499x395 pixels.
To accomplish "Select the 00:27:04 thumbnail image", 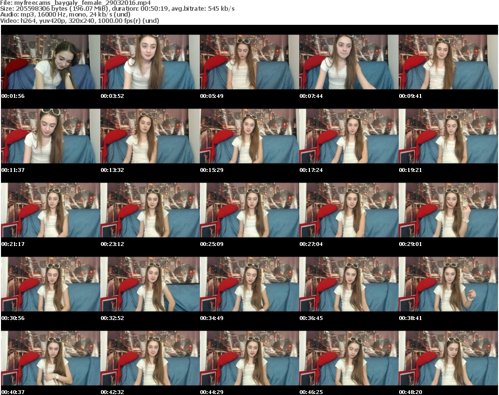I will click(x=349, y=210).
